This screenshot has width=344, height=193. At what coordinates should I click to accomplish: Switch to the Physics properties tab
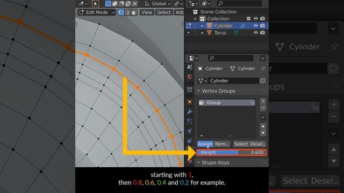tap(190, 131)
